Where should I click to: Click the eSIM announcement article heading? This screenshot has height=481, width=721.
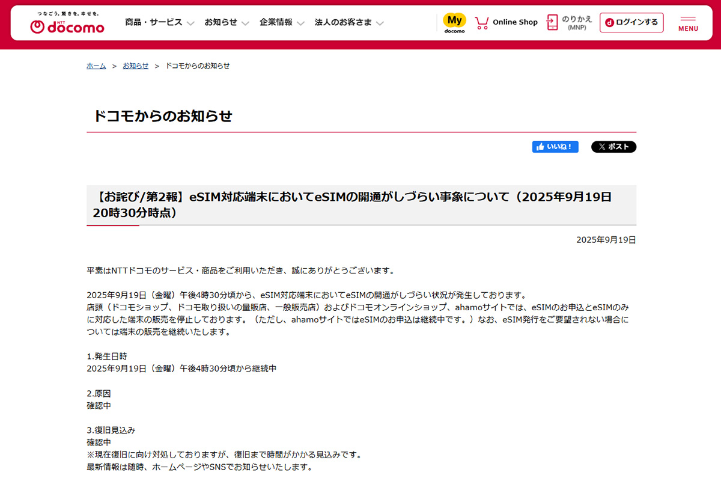coord(352,204)
